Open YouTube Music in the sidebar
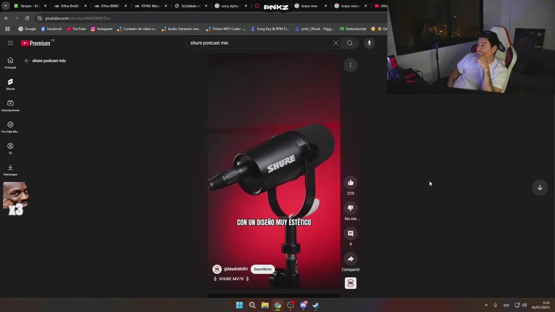 click(10, 127)
